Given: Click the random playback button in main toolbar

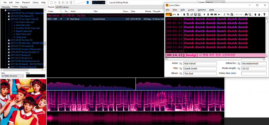Looking at the screenshot, I should (x=71, y=3).
